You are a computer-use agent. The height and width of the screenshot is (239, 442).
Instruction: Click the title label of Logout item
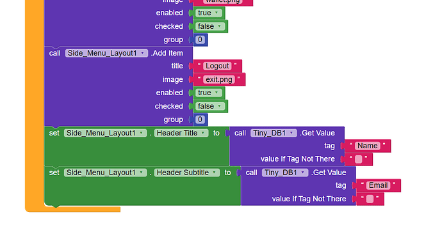click(177, 66)
